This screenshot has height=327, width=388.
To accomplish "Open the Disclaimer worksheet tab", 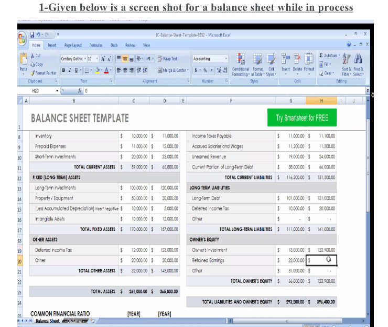I will (74, 321).
